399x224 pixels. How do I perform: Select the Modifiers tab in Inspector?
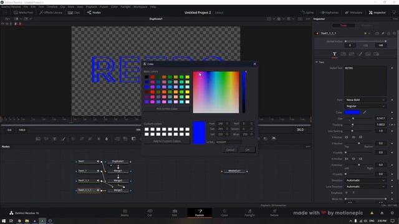(367, 26)
